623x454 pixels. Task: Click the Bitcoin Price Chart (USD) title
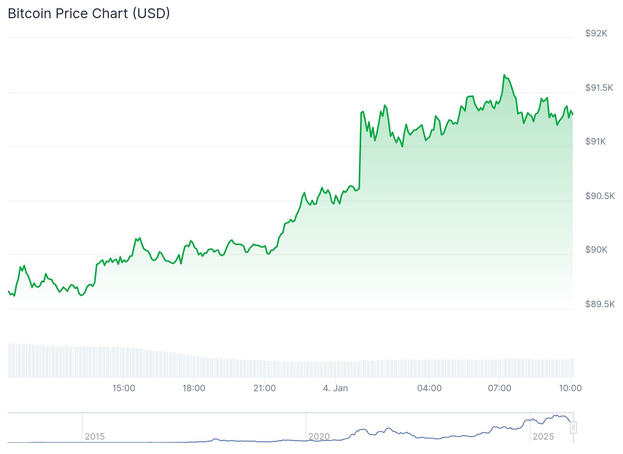pos(89,14)
